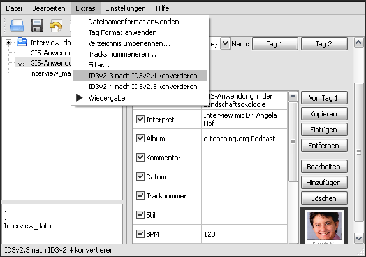Click the blue open/print toolbar icon
Image resolution: width=366 pixels, height=257 pixels.
pyautogui.click(x=17, y=25)
